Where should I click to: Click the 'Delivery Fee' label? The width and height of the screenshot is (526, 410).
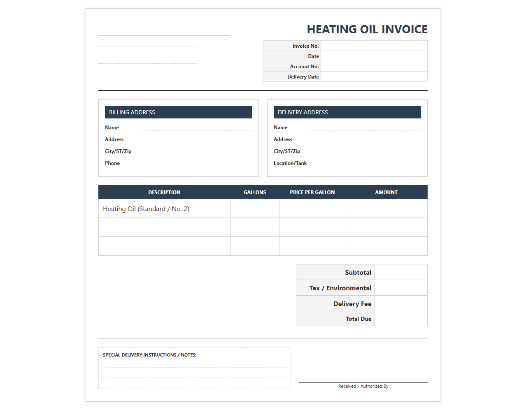[352, 303]
